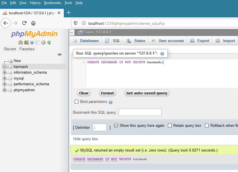Click the link-with-main-panel chain icon
Screen dimensions: 238x172
point(60,54)
